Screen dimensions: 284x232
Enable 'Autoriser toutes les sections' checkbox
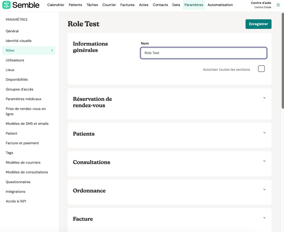[261, 69]
